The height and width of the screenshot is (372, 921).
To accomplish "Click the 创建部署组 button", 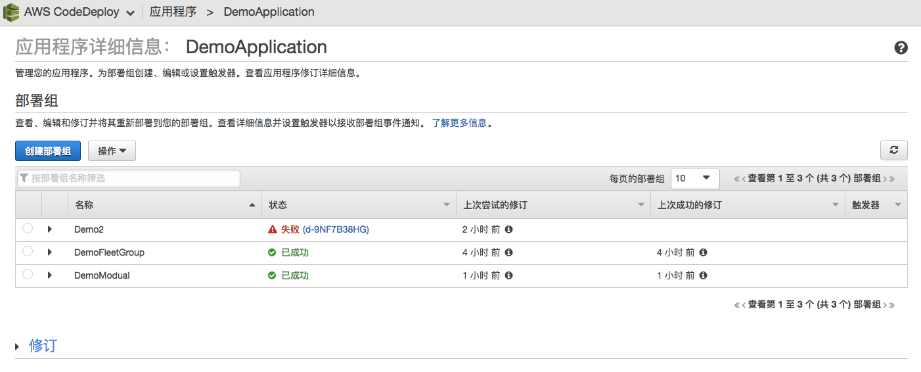I will click(48, 151).
